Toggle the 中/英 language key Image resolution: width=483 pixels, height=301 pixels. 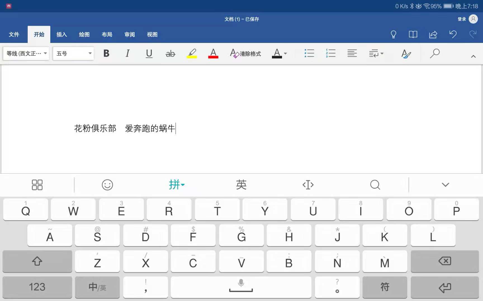[x=97, y=287]
